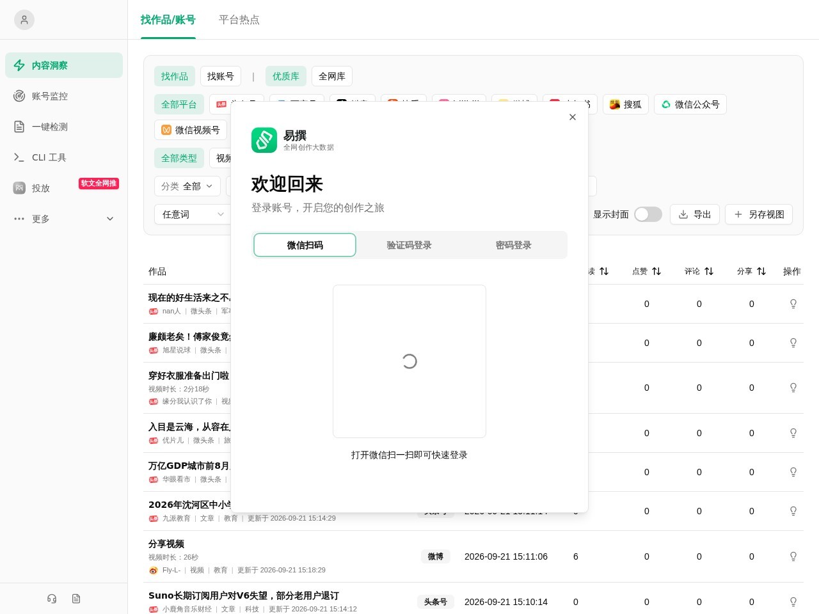The height and width of the screenshot is (614, 819).
Task: Switch to 平台热点 top tab
Action: pyautogui.click(x=239, y=20)
